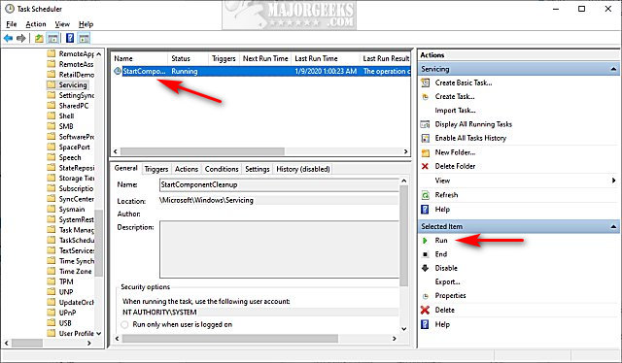
Task: Click Display All Running Tasks
Action: pos(473,124)
